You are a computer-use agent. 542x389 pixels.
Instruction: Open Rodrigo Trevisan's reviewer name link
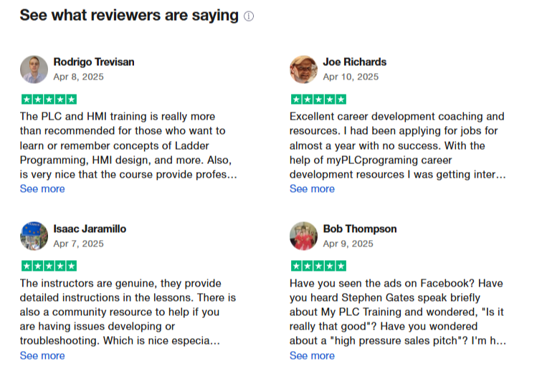coord(94,62)
